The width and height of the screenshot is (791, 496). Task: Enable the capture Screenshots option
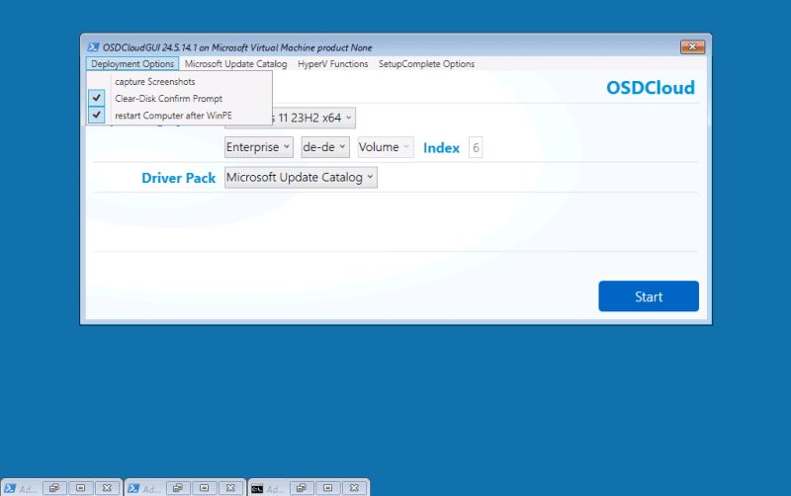[x=179, y=81]
